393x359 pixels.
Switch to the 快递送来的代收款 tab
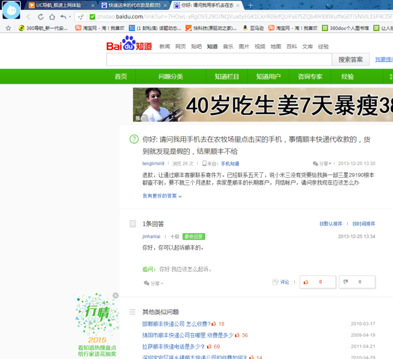[x=131, y=6]
